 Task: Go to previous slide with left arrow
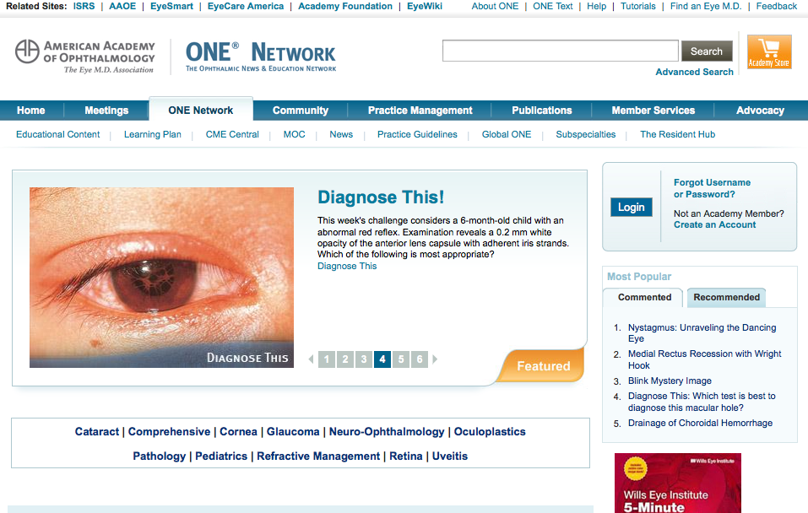[x=312, y=359]
